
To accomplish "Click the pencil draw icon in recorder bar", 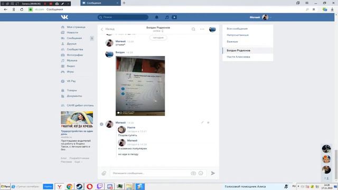I will 62,4.
